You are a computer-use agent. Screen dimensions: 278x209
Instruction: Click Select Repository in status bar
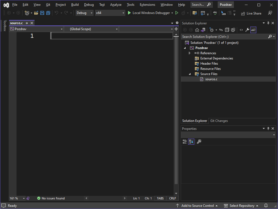[x=241, y=206]
